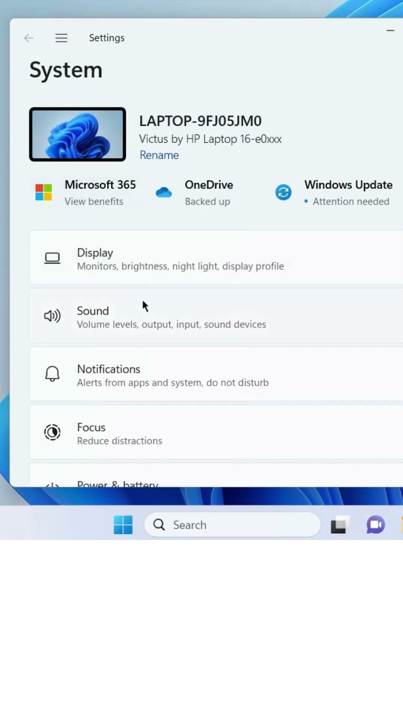
Task: Click the Microsoft 365 logo icon
Action: pyautogui.click(x=44, y=192)
